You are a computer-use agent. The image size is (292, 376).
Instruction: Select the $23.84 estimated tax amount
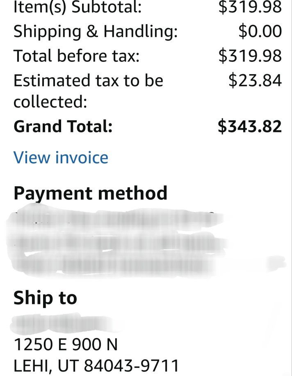pos(255,80)
